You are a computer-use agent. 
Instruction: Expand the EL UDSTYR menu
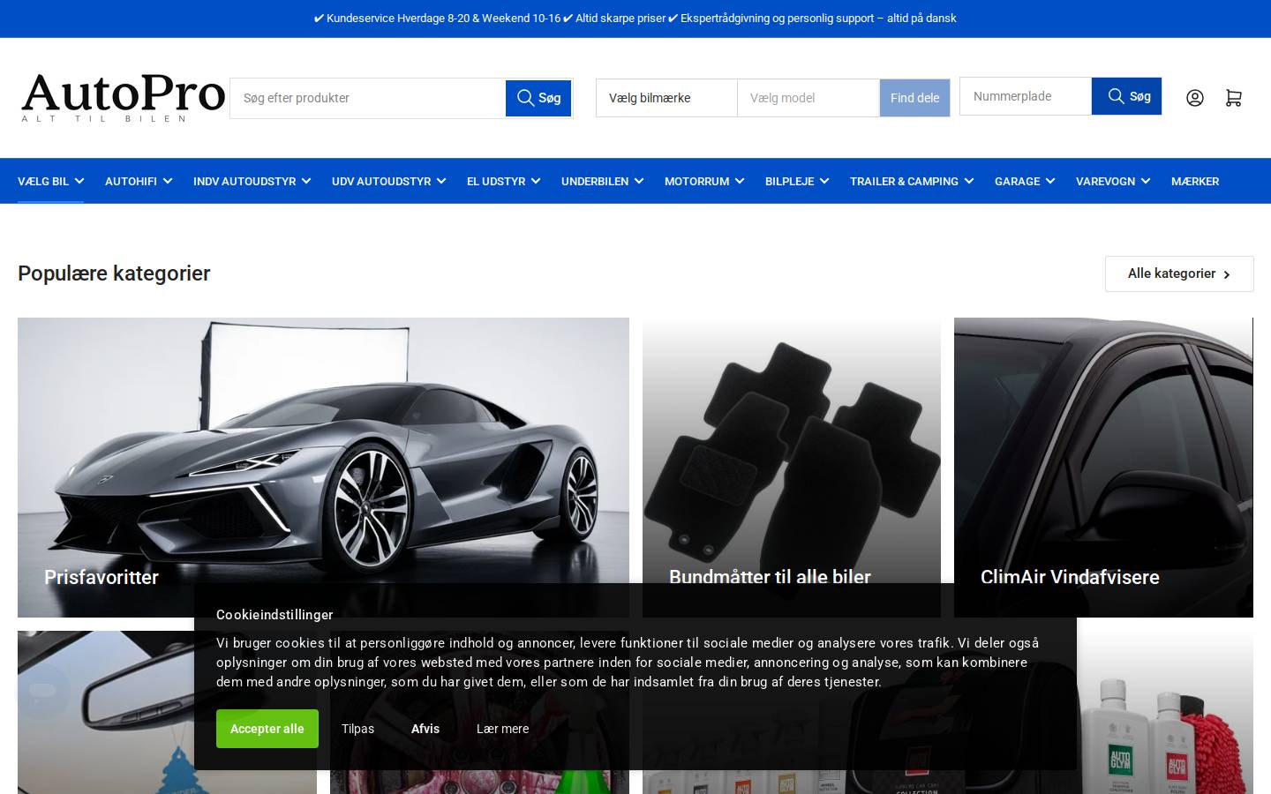(503, 181)
